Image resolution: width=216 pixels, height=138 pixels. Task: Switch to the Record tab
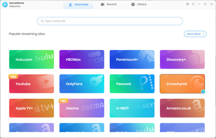109,4
